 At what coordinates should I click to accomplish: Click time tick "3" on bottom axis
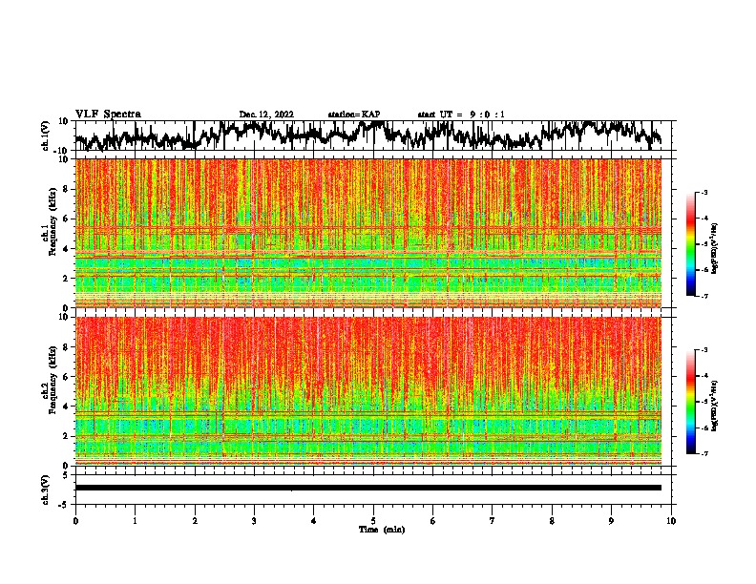point(254,521)
